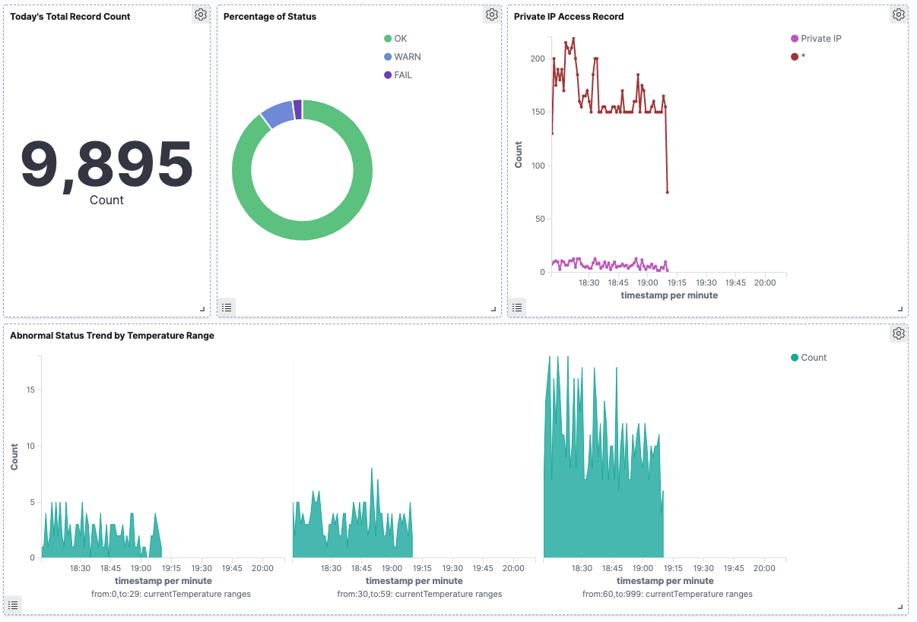
Task: Open gear options on Today's Total Record Count panel
Action: point(200,14)
